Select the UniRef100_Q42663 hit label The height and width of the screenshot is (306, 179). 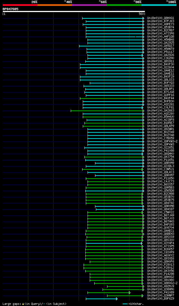click(161, 111)
